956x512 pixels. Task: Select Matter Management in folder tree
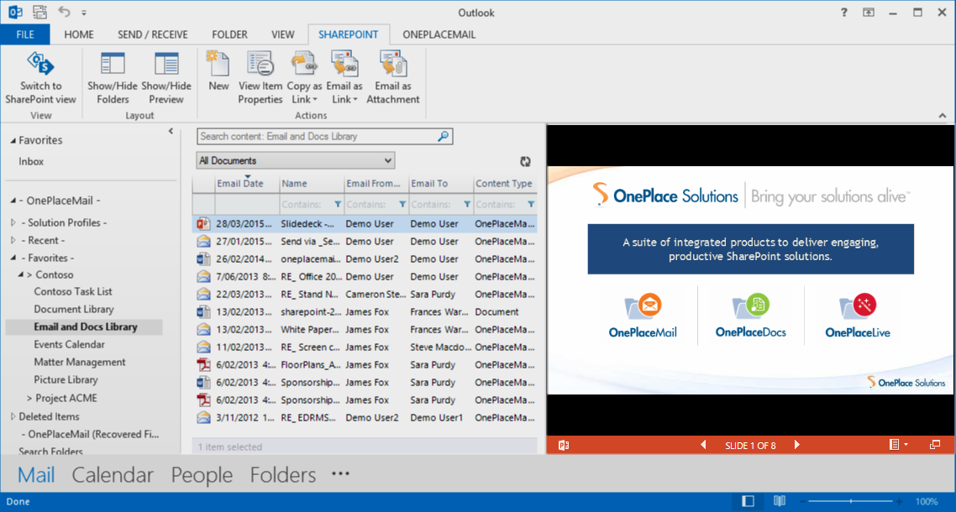point(80,362)
